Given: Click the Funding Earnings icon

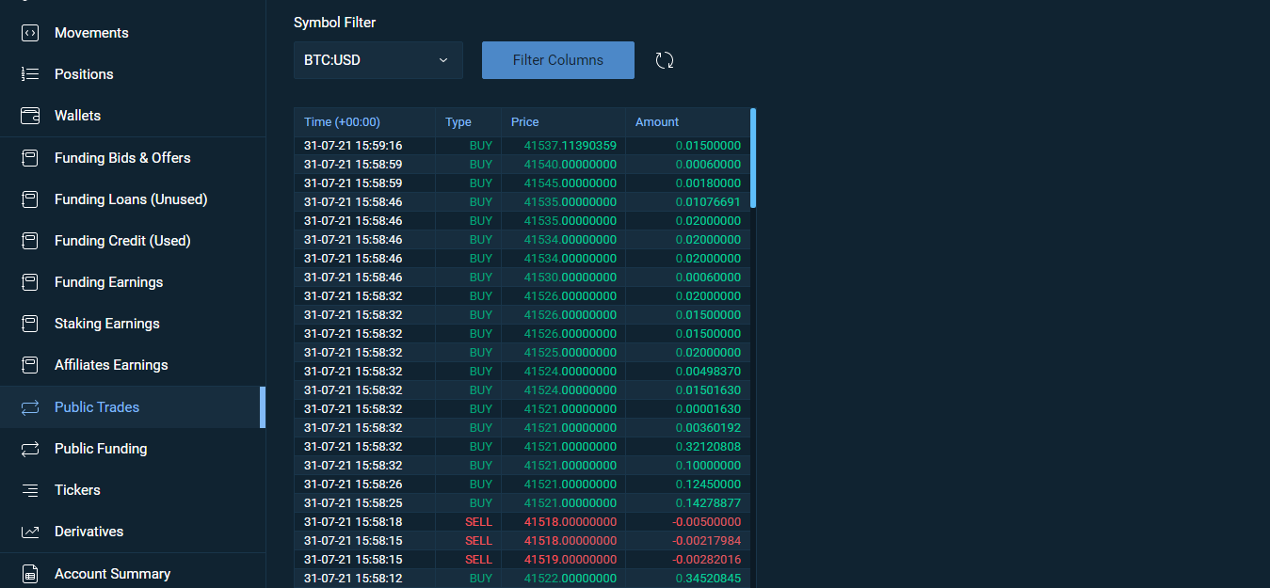Looking at the screenshot, I should (30, 282).
